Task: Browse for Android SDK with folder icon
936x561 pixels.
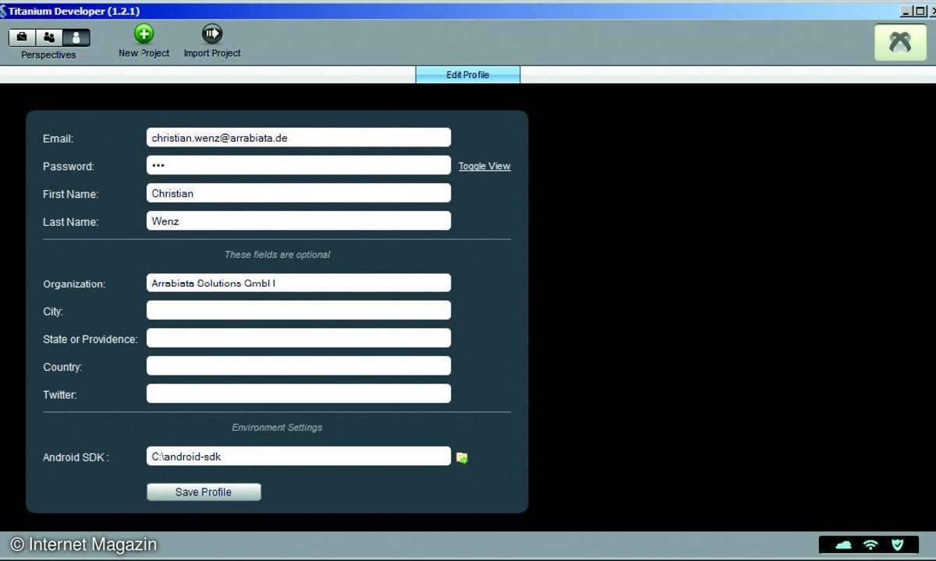Action: tap(462, 457)
